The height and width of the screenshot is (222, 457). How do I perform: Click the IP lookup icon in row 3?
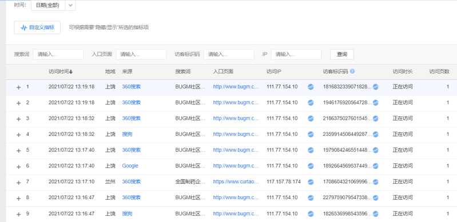click(x=311, y=119)
